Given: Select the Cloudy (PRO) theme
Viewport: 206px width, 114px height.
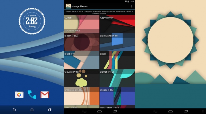Looking at the screenshot, I should tap(82, 78).
